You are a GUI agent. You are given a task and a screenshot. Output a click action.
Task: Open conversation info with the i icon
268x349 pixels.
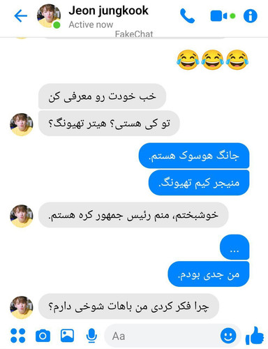point(251,16)
